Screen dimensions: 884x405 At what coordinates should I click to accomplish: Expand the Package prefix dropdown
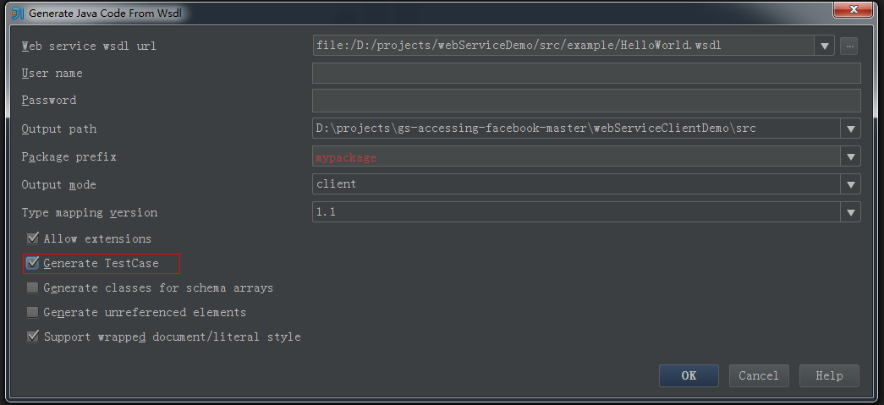[850, 156]
